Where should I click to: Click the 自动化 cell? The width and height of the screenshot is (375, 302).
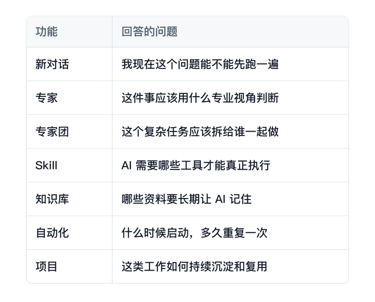tap(69, 233)
